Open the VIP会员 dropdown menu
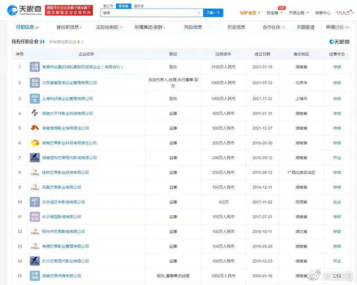 click(250, 13)
